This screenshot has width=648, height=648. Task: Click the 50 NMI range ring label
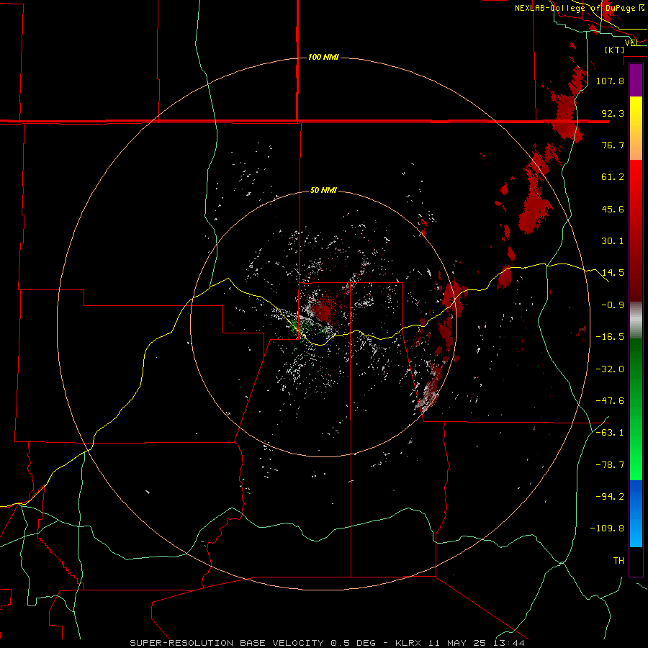(323, 191)
